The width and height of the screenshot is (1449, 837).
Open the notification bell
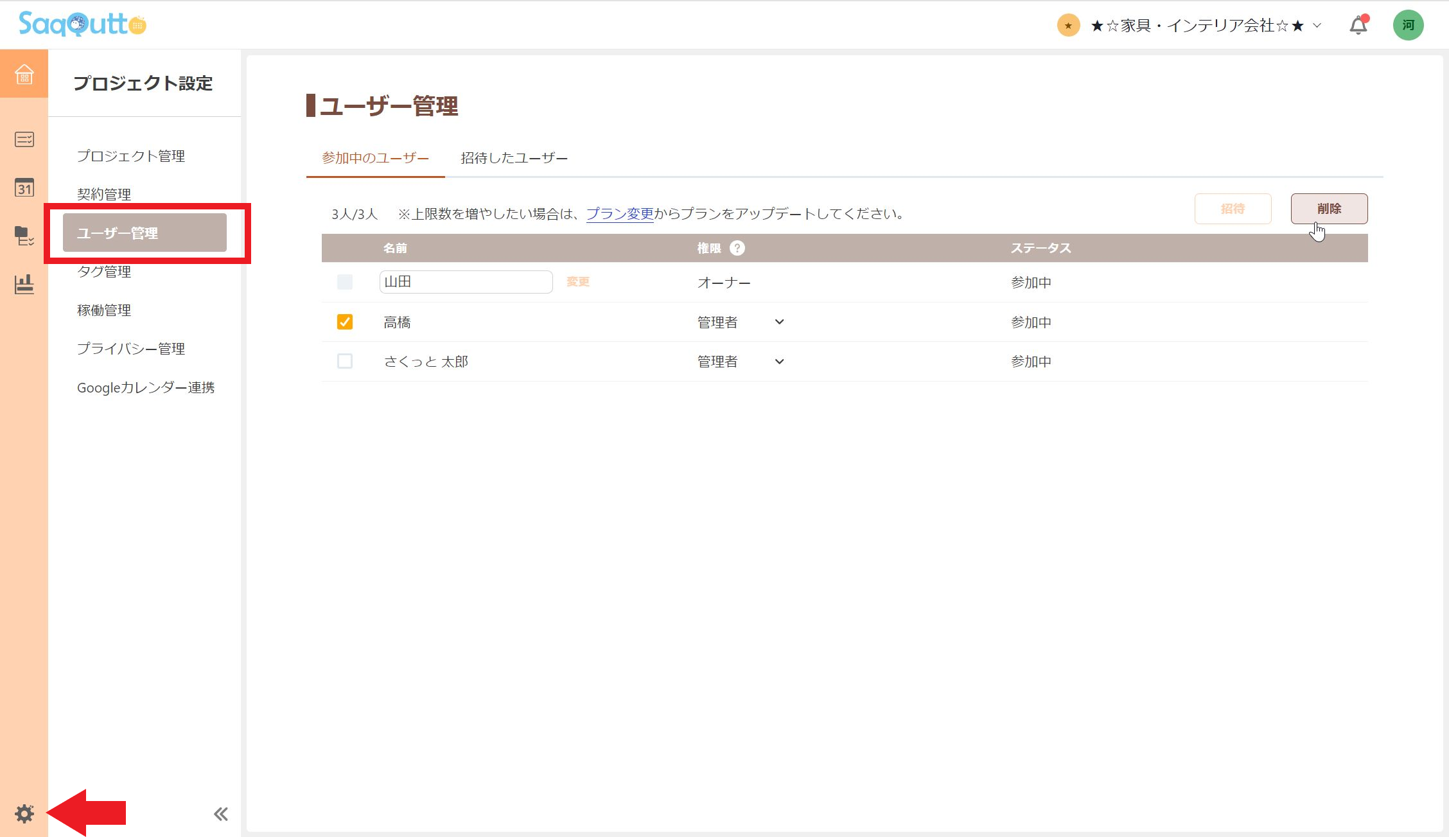[1357, 24]
